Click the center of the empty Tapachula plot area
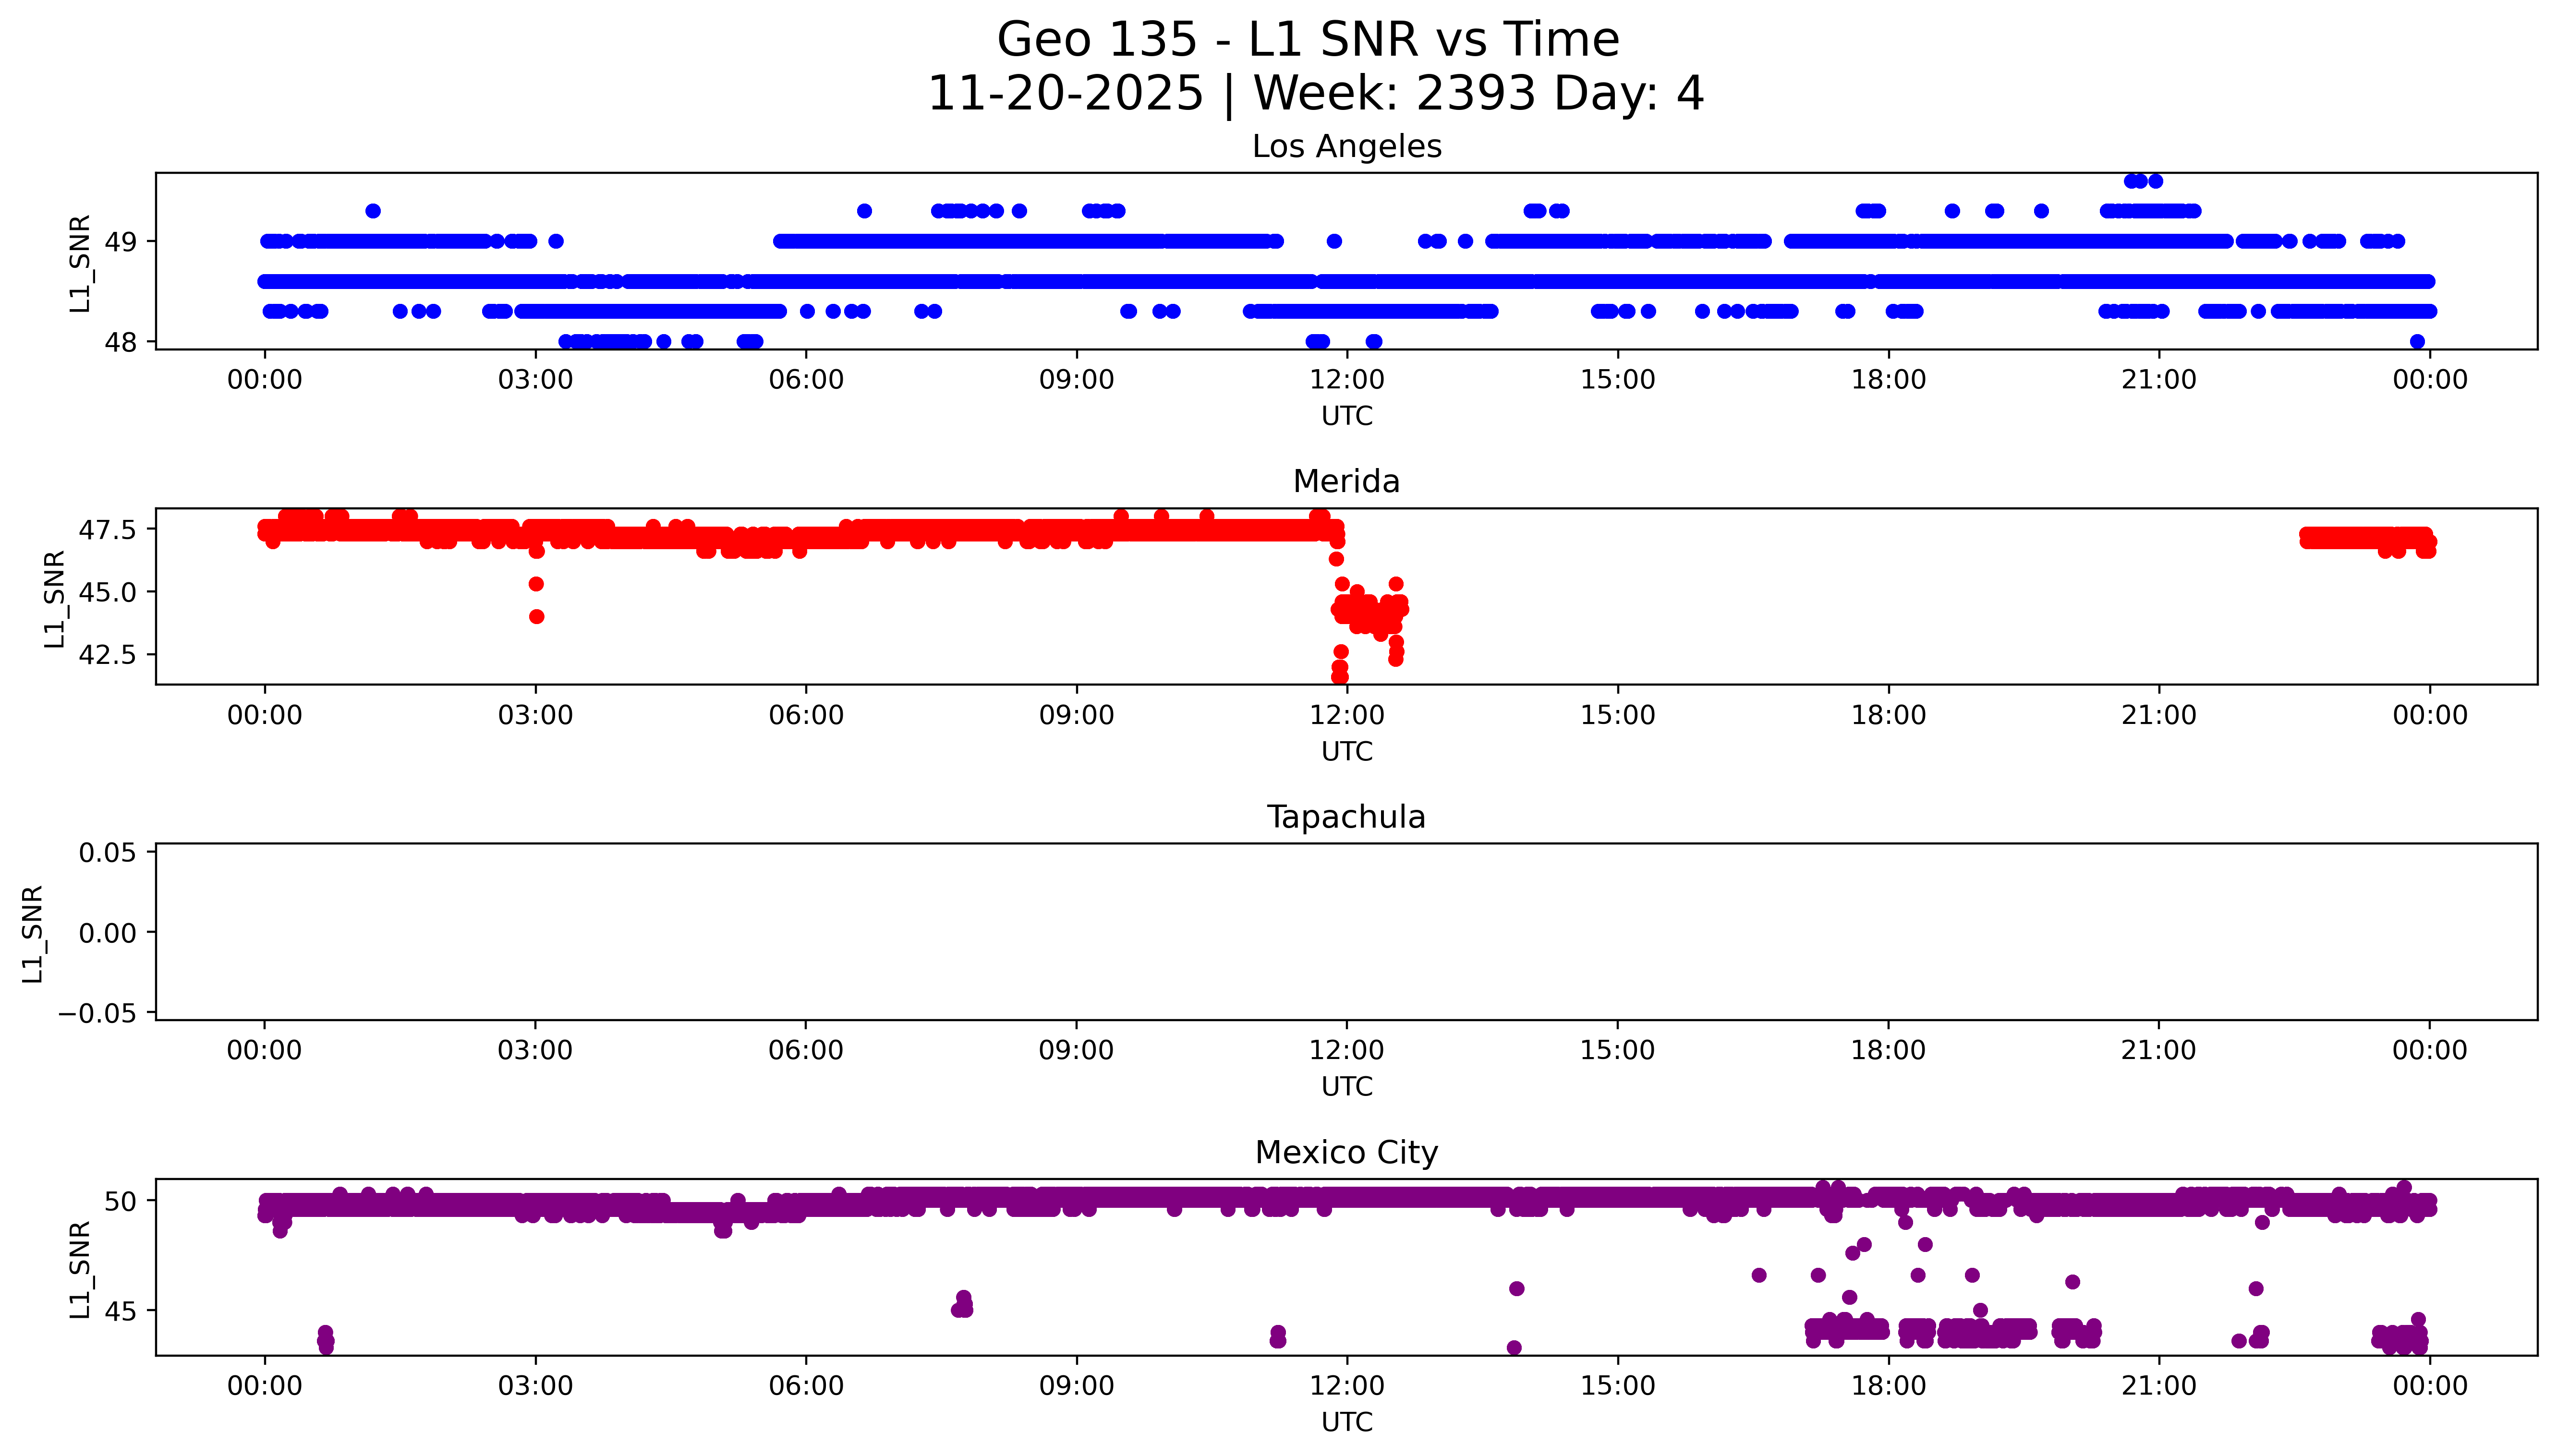 1346,932
